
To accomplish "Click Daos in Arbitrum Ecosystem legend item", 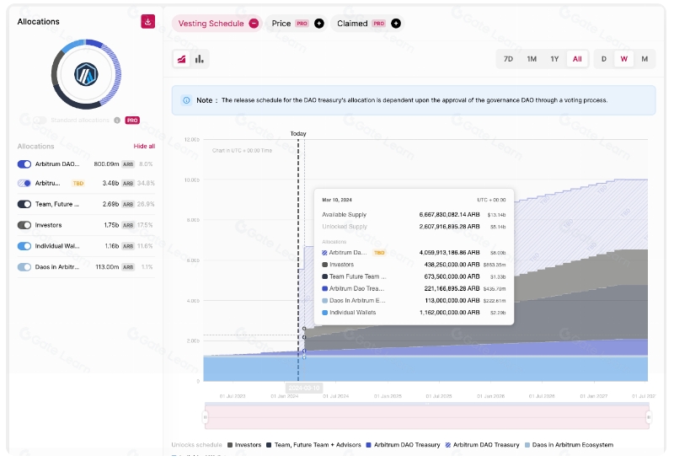I will tap(569, 445).
